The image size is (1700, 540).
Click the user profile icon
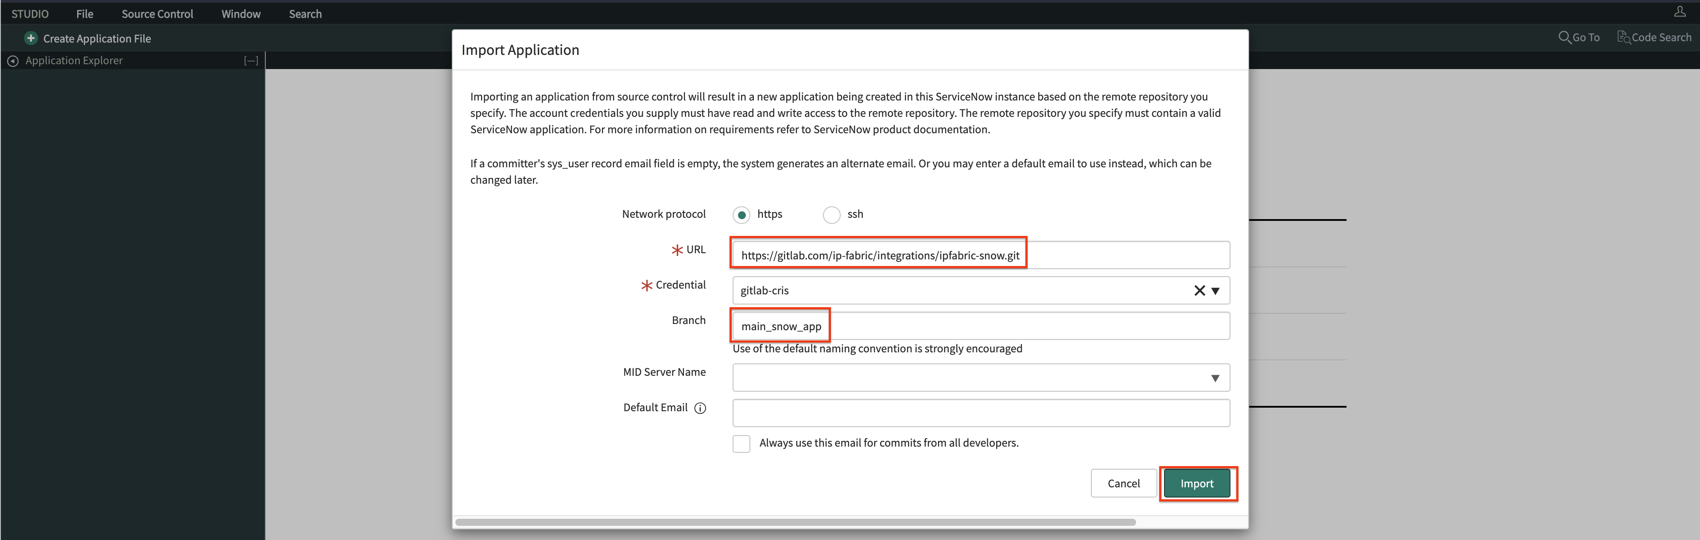(1680, 12)
